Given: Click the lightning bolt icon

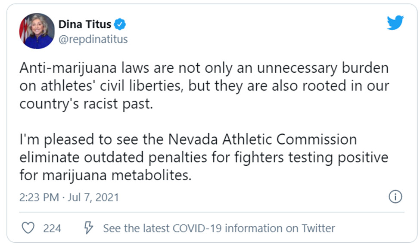Looking at the screenshot, I should 88,228.
